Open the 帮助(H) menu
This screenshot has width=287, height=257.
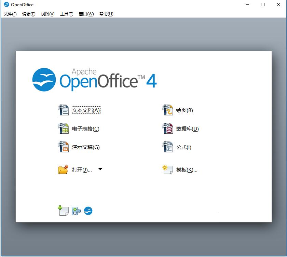[106, 14]
